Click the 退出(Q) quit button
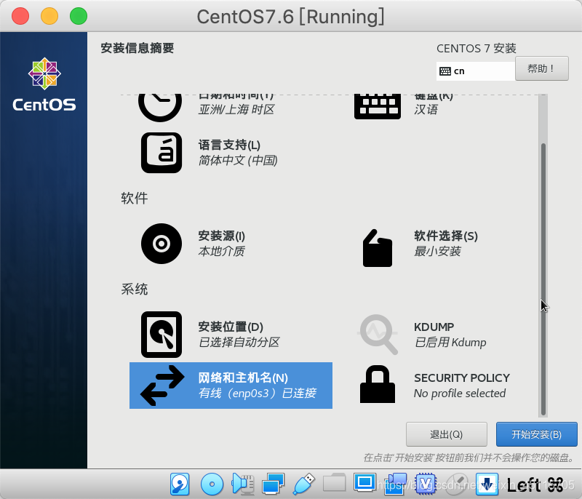This screenshot has height=499, width=582. pyautogui.click(x=447, y=434)
